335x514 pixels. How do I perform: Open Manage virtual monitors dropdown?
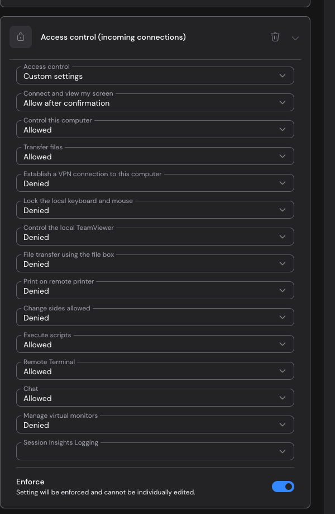click(155, 425)
